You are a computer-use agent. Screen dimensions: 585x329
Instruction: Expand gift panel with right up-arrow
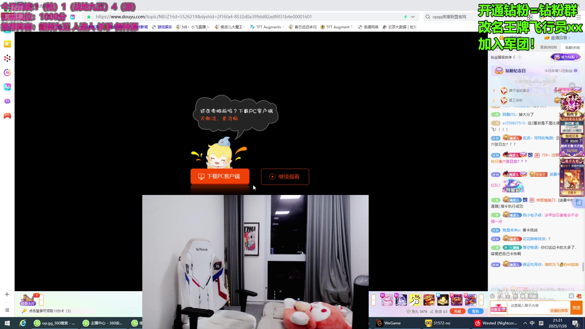coord(481,300)
